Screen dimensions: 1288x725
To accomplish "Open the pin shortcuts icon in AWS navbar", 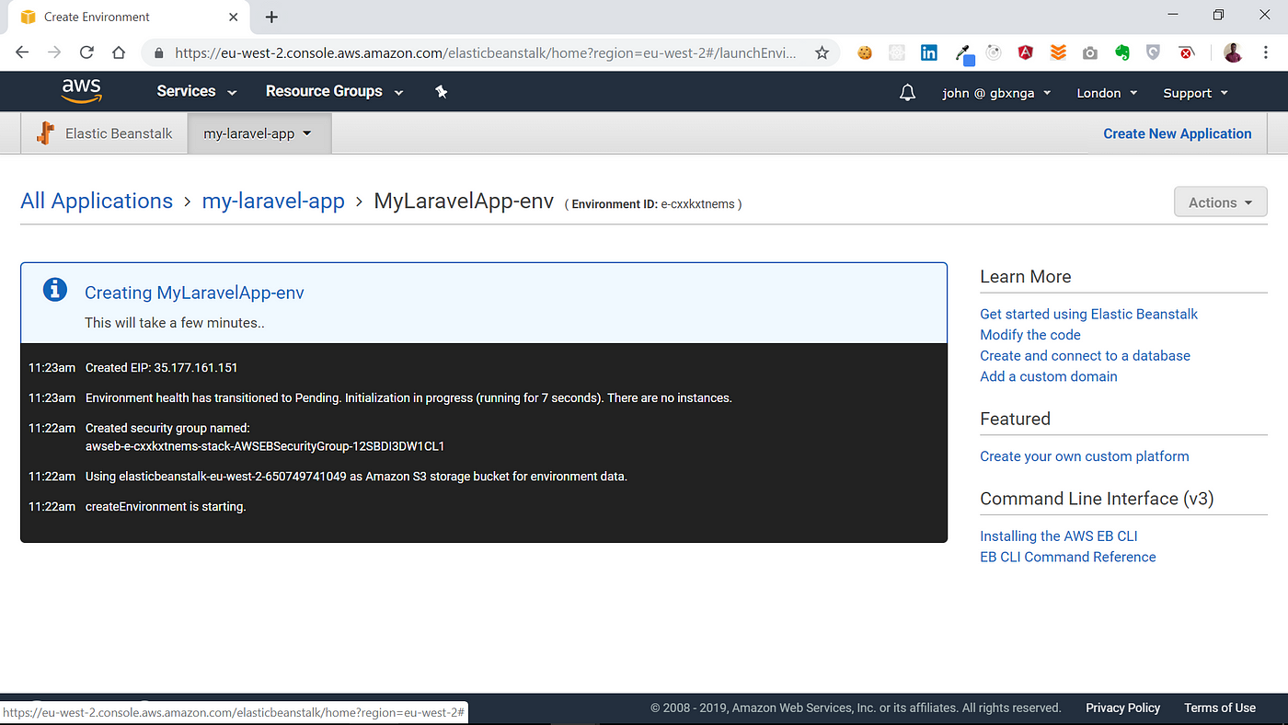I will (x=442, y=92).
